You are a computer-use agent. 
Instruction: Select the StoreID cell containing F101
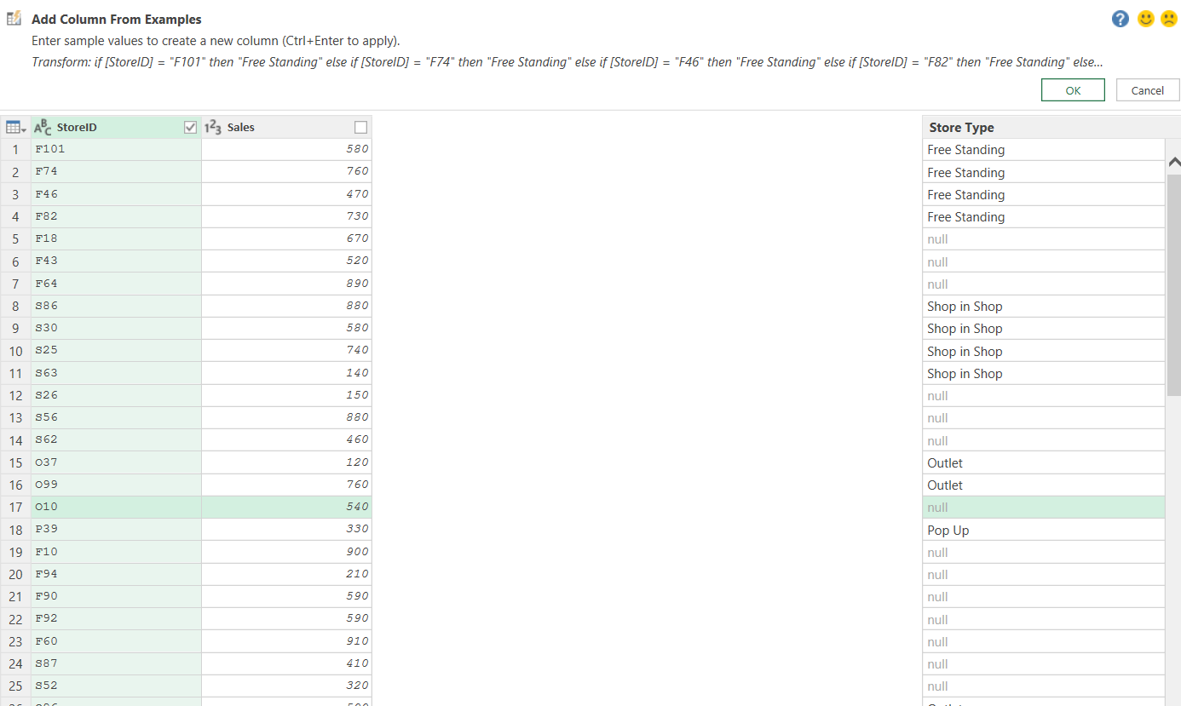116,149
